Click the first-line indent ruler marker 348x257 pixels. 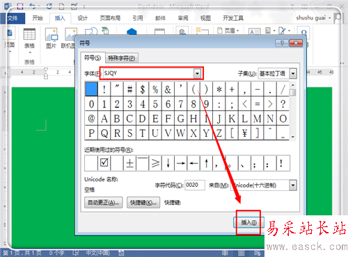pos(46,69)
